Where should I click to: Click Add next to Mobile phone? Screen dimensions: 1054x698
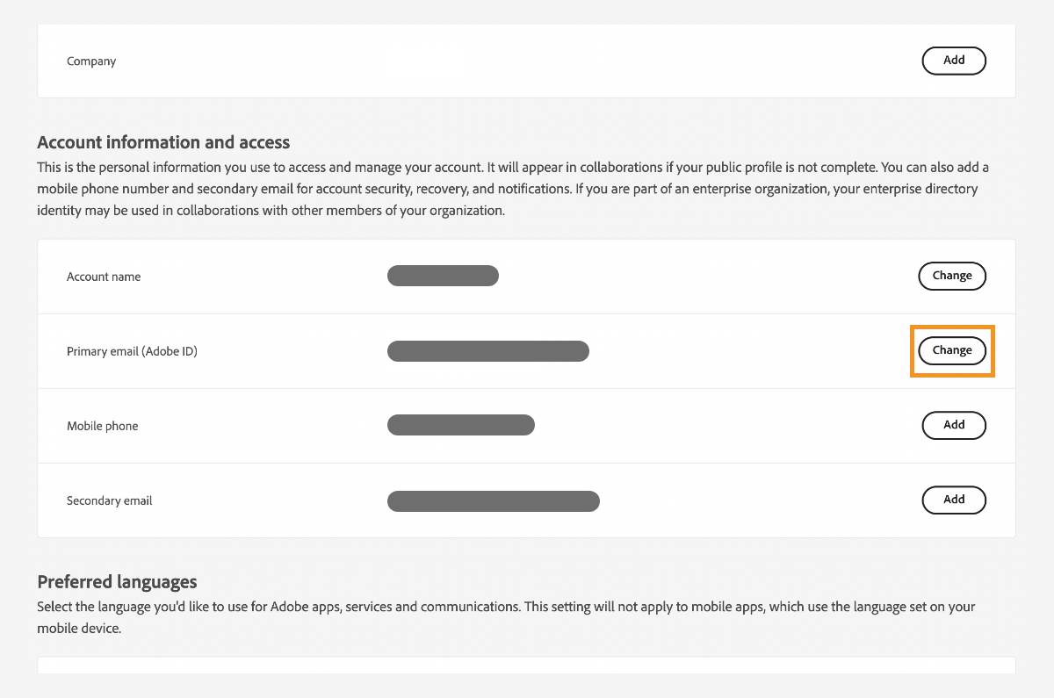click(954, 425)
